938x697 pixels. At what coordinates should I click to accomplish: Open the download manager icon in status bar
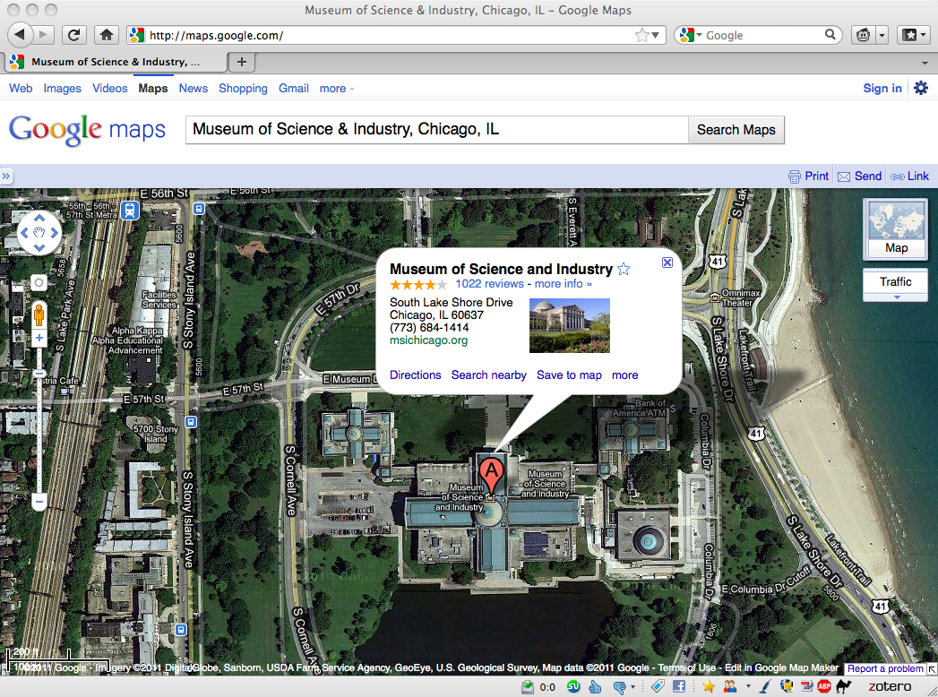(527, 686)
